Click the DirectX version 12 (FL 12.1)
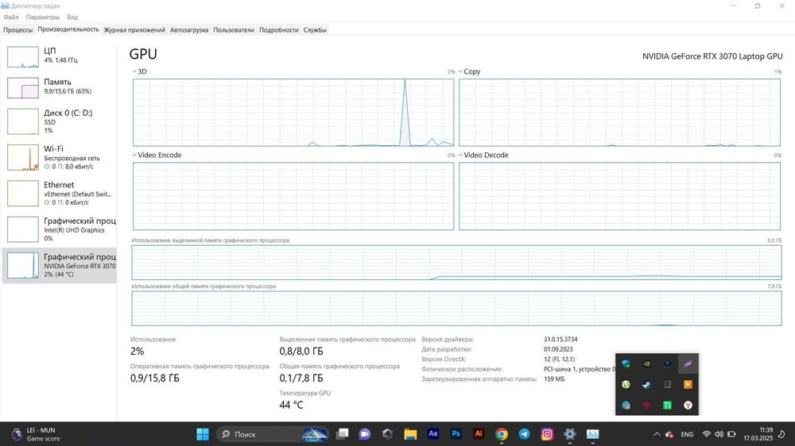 559,359
